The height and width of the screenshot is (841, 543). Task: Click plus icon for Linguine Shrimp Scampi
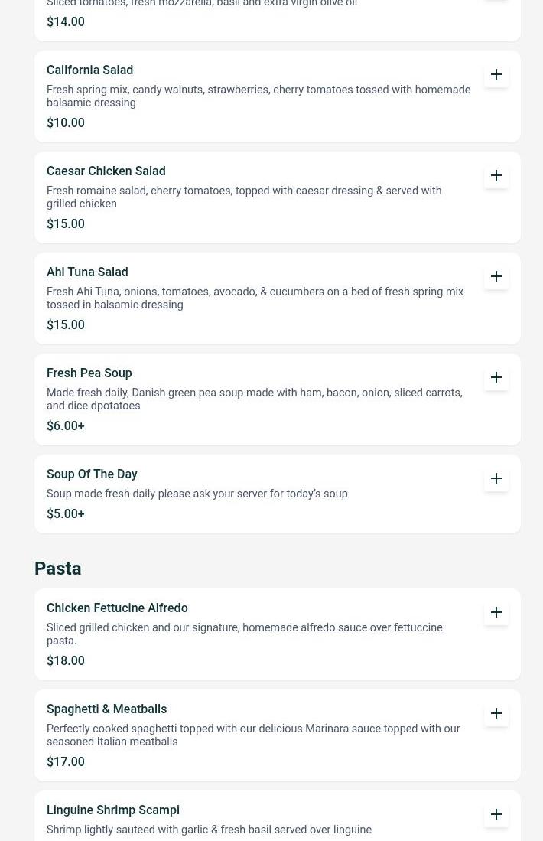coord(496,814)
